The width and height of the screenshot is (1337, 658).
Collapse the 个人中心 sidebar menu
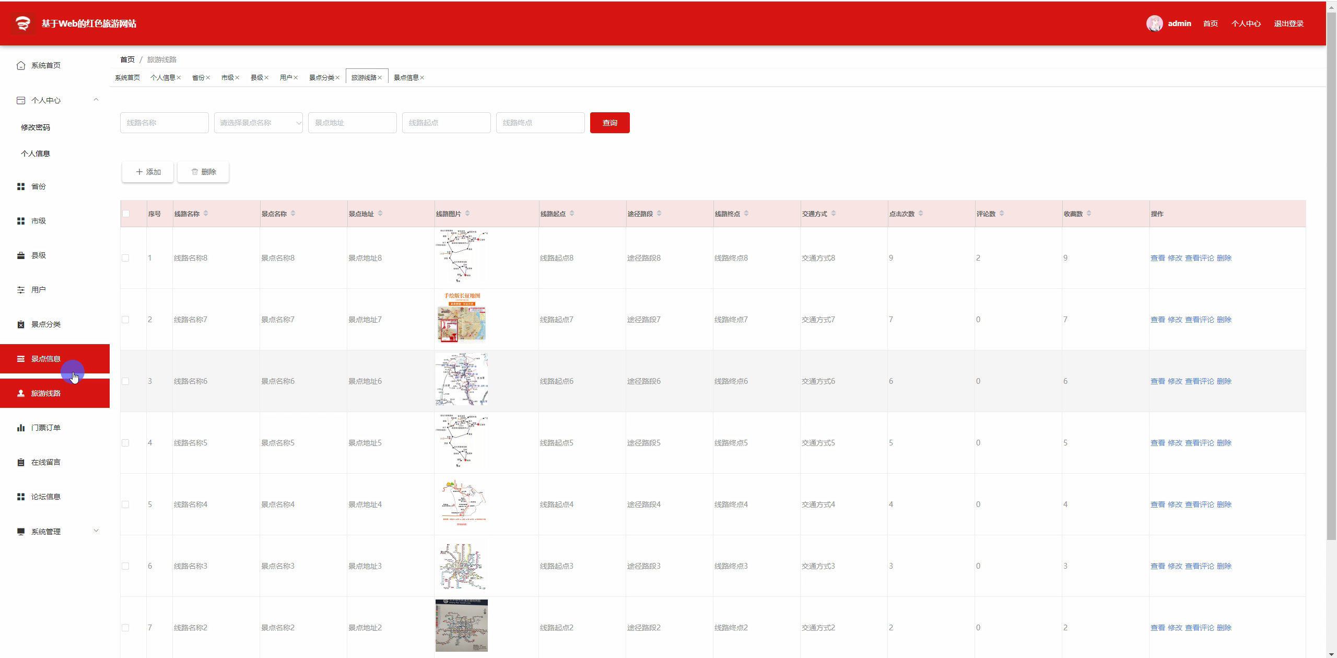(x=96, y=100)
